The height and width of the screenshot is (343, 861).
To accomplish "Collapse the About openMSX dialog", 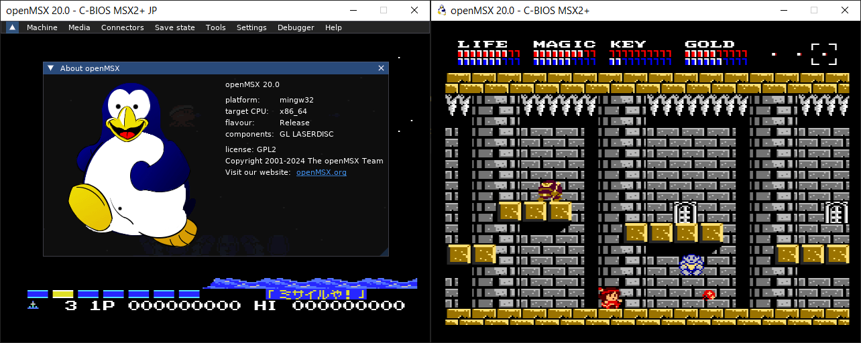I will (x=50, y=68).
